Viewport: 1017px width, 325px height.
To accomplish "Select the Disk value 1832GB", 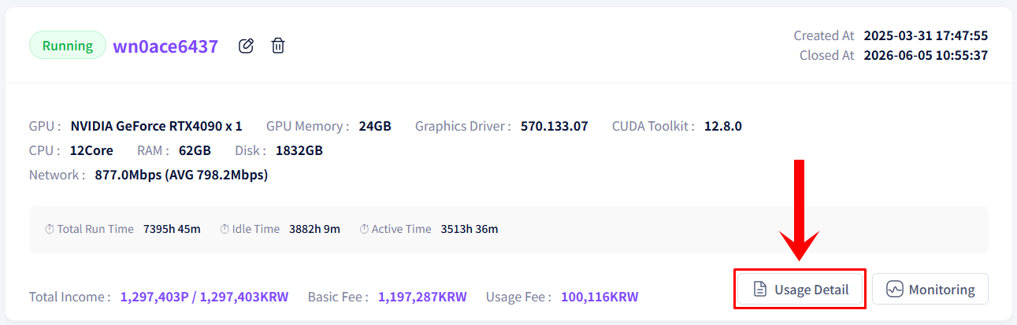I will 299,150.
